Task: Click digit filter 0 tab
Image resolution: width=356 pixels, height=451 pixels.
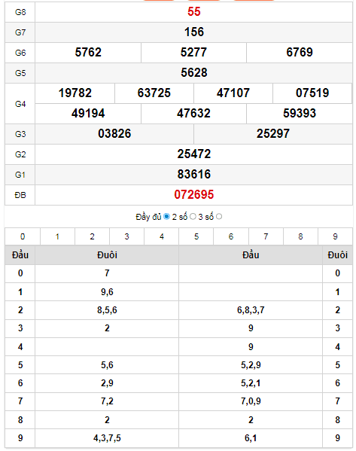Action: tap(23, 236)
